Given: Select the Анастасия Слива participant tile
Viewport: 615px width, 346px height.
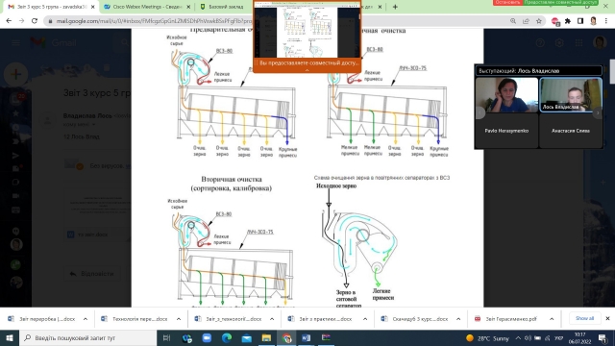Looking at the screenshot, I should click(x=571, y=131).
